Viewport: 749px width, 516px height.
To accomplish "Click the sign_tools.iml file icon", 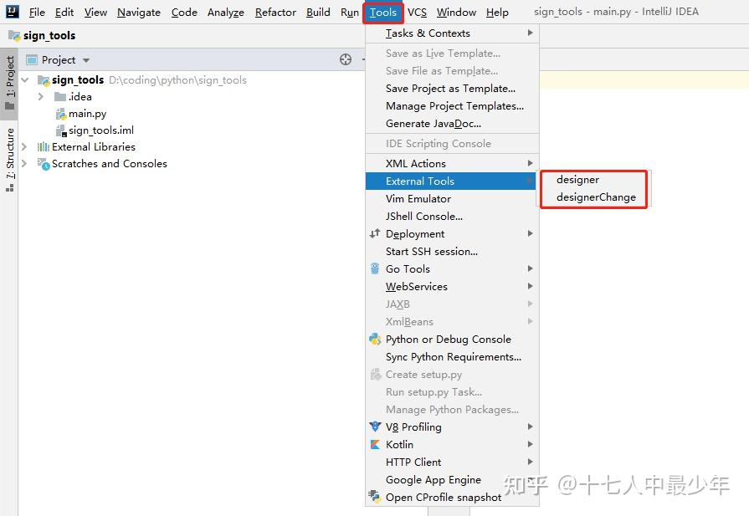I will click(60, 130).
